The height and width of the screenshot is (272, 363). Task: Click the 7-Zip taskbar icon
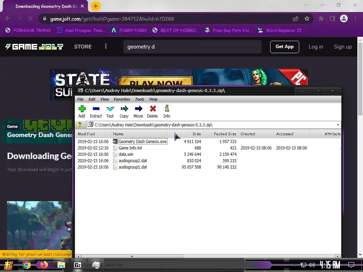click(x=77, y=265)
